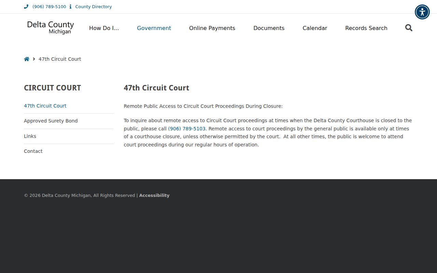Image resolution: width=437 pixels, height=273 pixels.
Task: Click the (906) 789-5103 phone link
Action: click(x=187, y=129)
